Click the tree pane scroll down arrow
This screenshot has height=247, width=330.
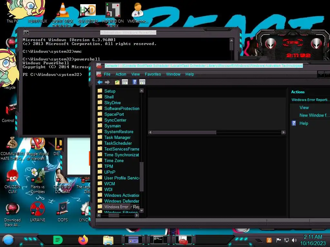(141, 210)
